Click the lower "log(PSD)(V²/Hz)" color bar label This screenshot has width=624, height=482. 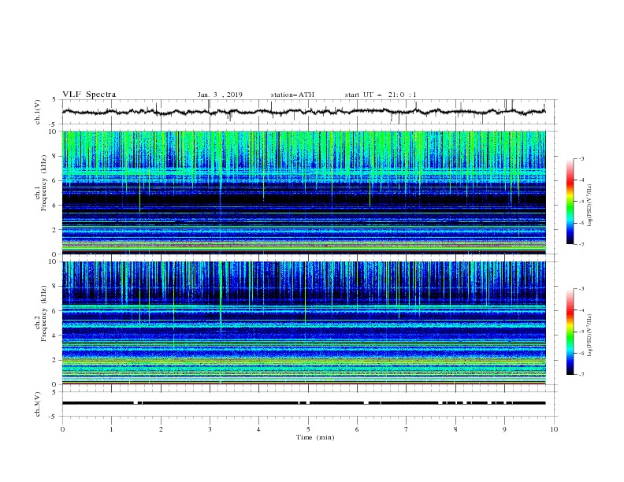tap(590, 335)
